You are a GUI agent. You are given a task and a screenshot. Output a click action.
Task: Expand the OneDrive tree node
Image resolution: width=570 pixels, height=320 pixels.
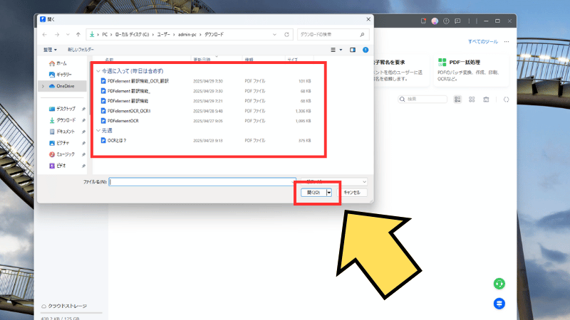(43, 86)
